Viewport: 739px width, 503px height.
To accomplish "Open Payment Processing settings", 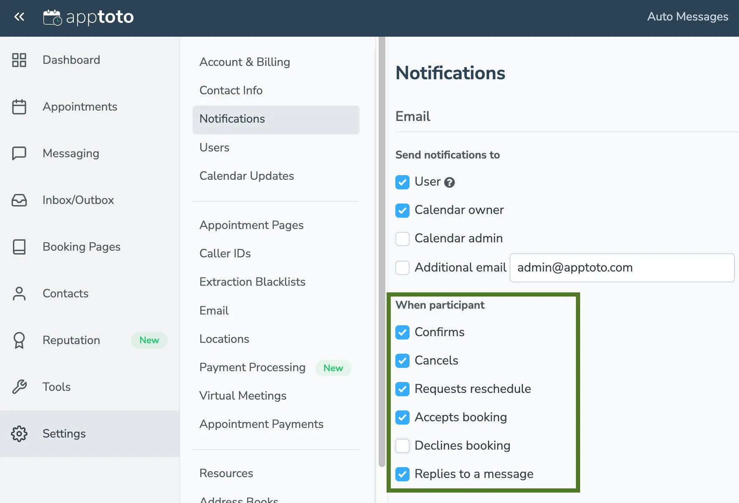I will (252, 367).
